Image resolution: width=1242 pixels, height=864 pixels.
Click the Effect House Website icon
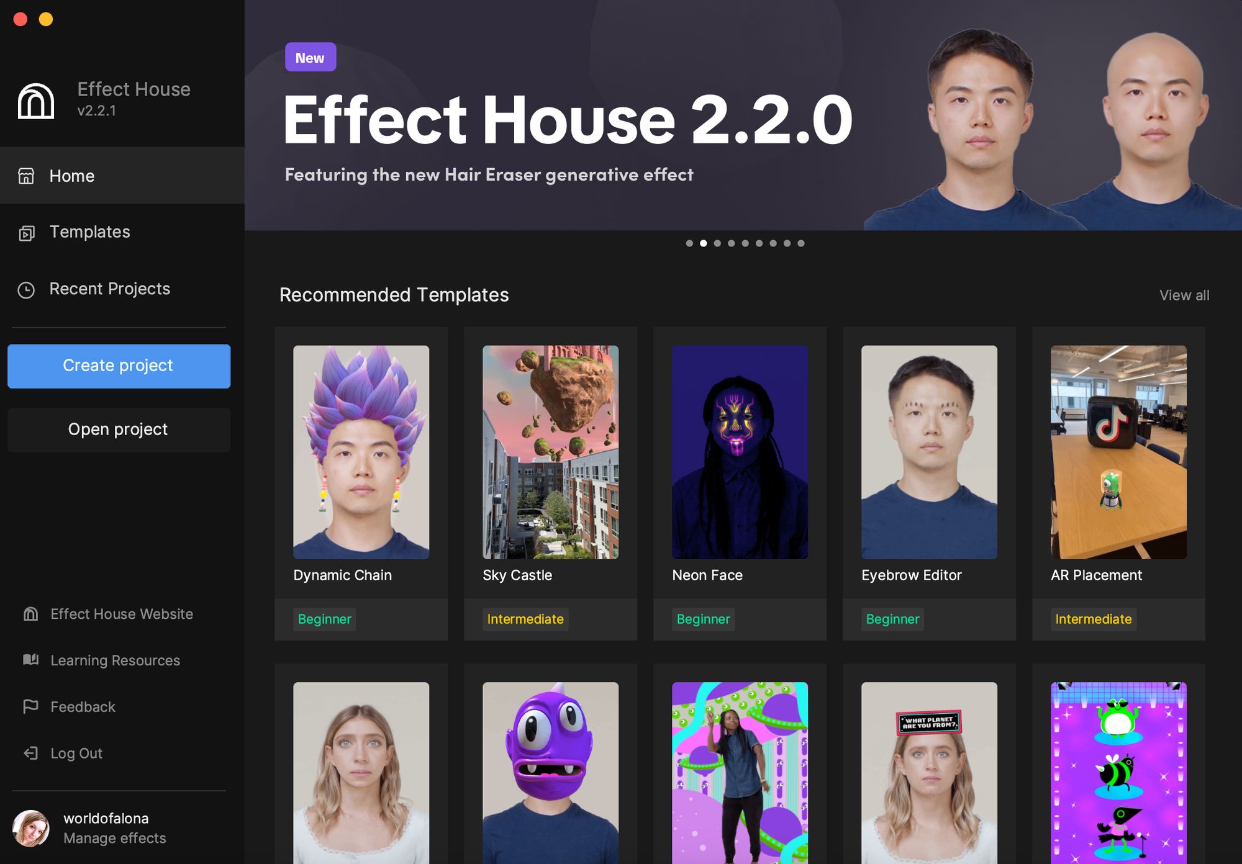[31, 613]
